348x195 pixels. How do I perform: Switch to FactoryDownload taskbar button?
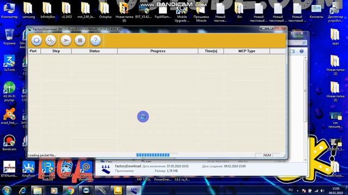(134, 191)
